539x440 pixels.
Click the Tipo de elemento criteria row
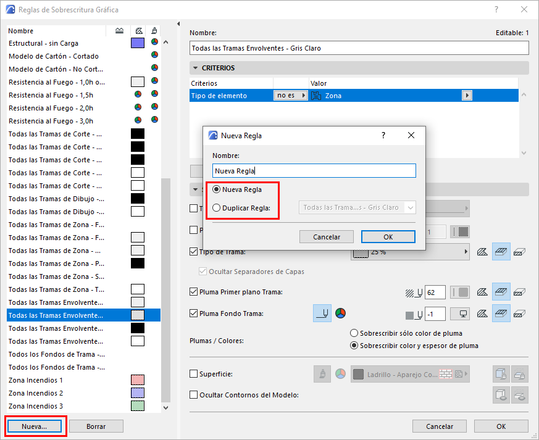[354, 96]
